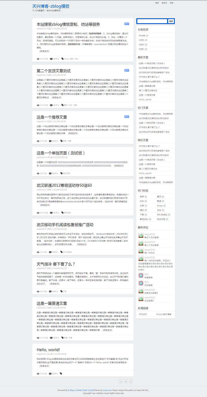Image resolution: width=207 pixels, height=397 pixels.
Task: Open the Dutory官方博客 friend link
Action: [x=164, y=314]
